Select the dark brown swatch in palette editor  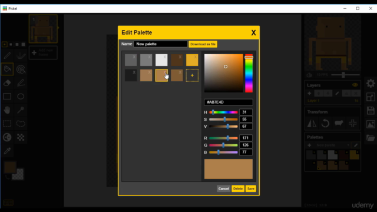(x=177, y=60)
